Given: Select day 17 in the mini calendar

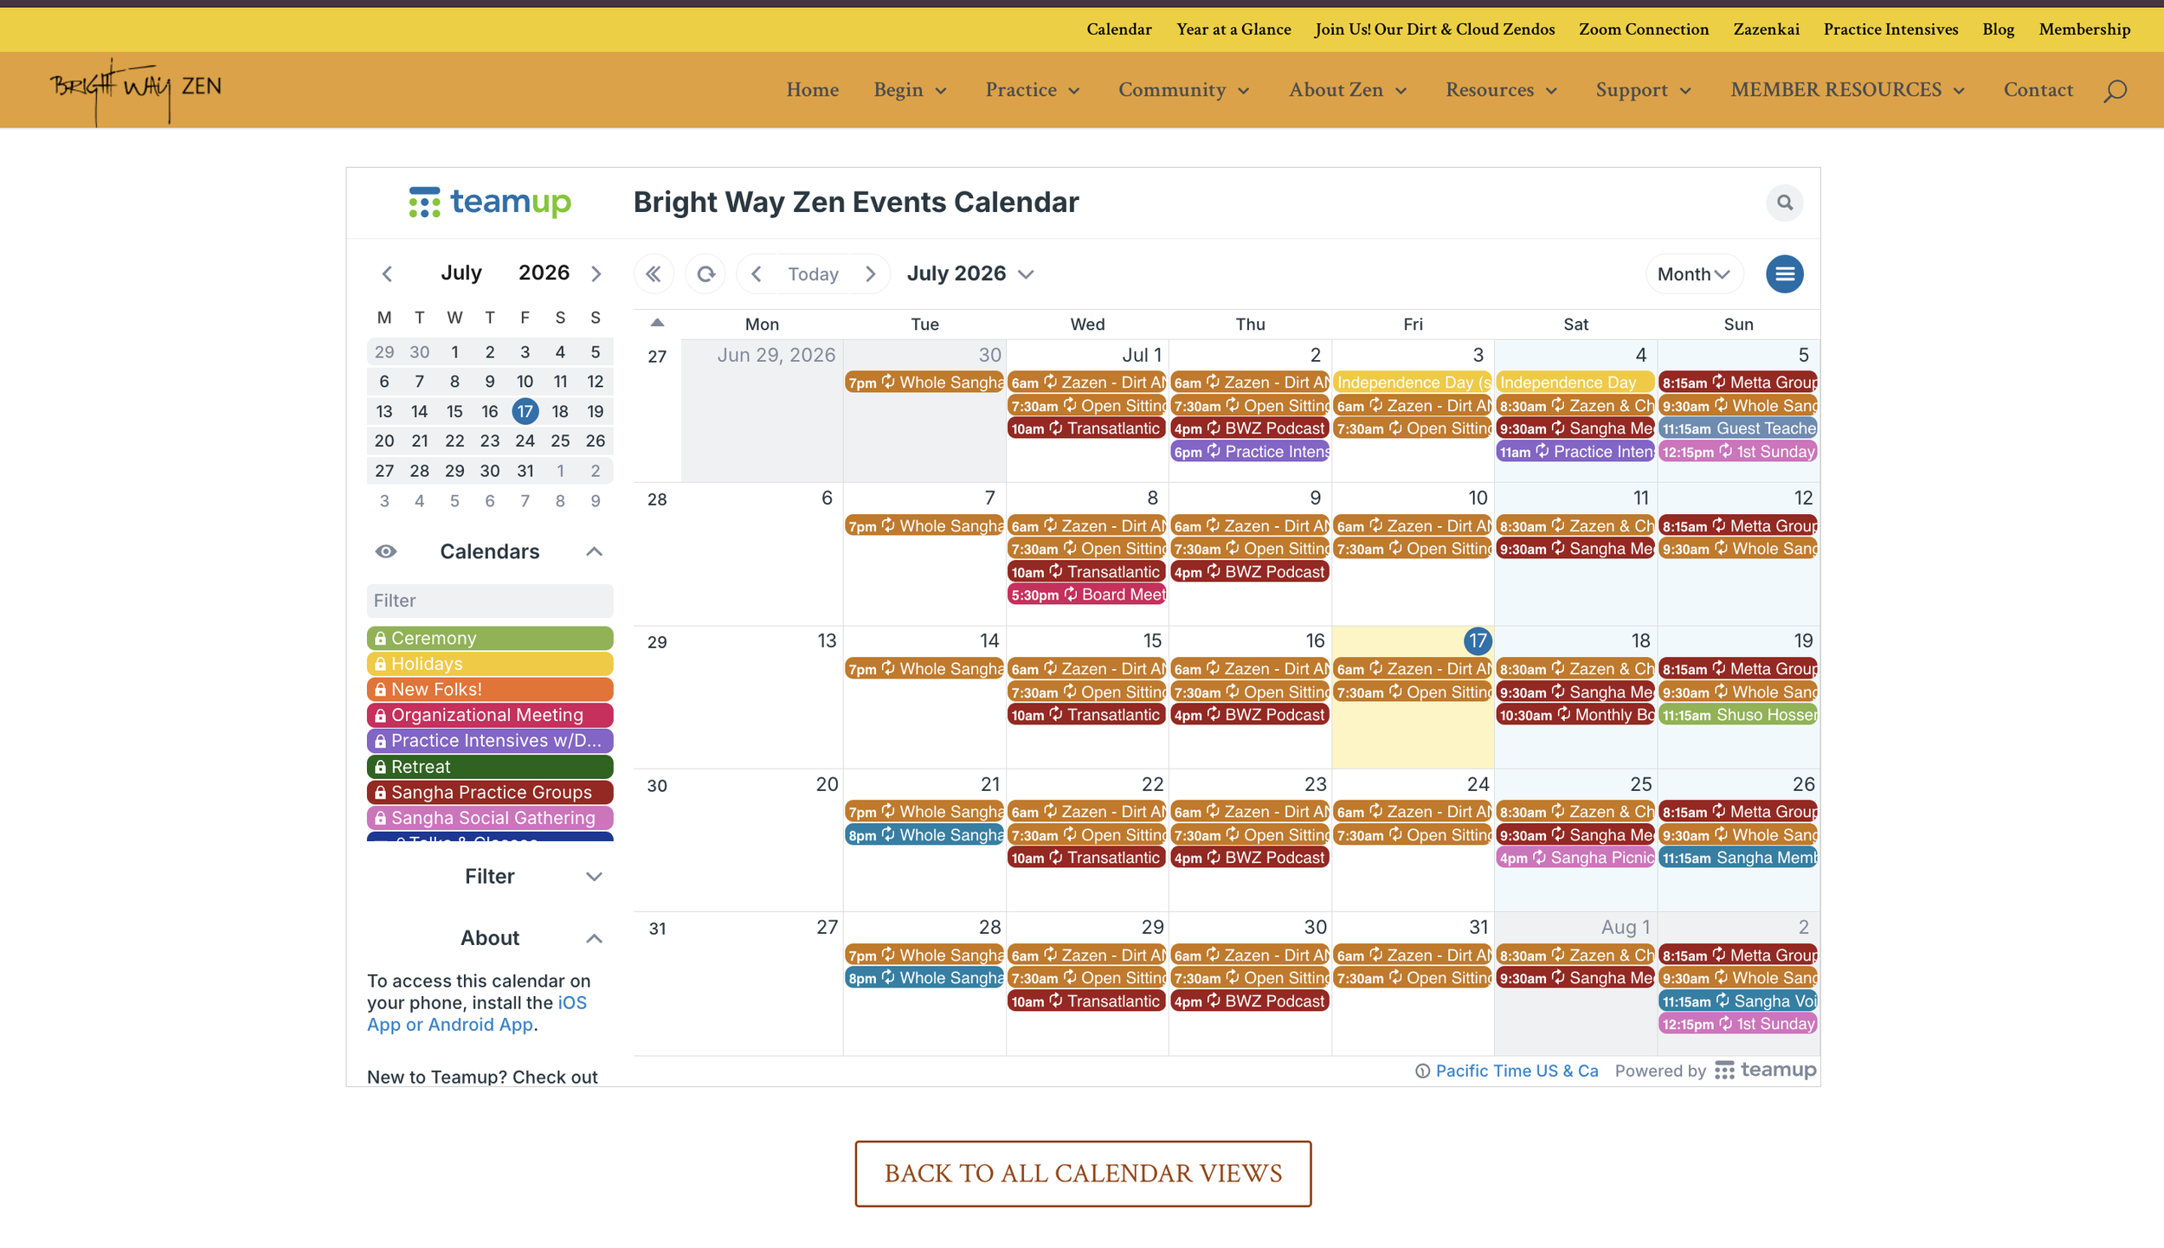Looking at the screenshot, I should pyautogui.click(x=525, y=411).
